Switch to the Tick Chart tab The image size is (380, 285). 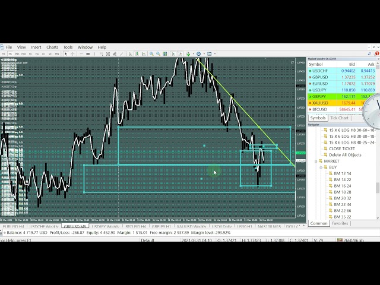pyautogui.click(x=339, y=118)
